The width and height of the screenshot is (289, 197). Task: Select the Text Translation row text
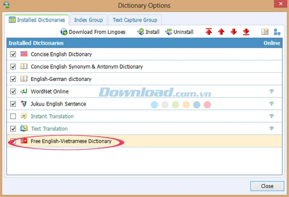(50, 129)
